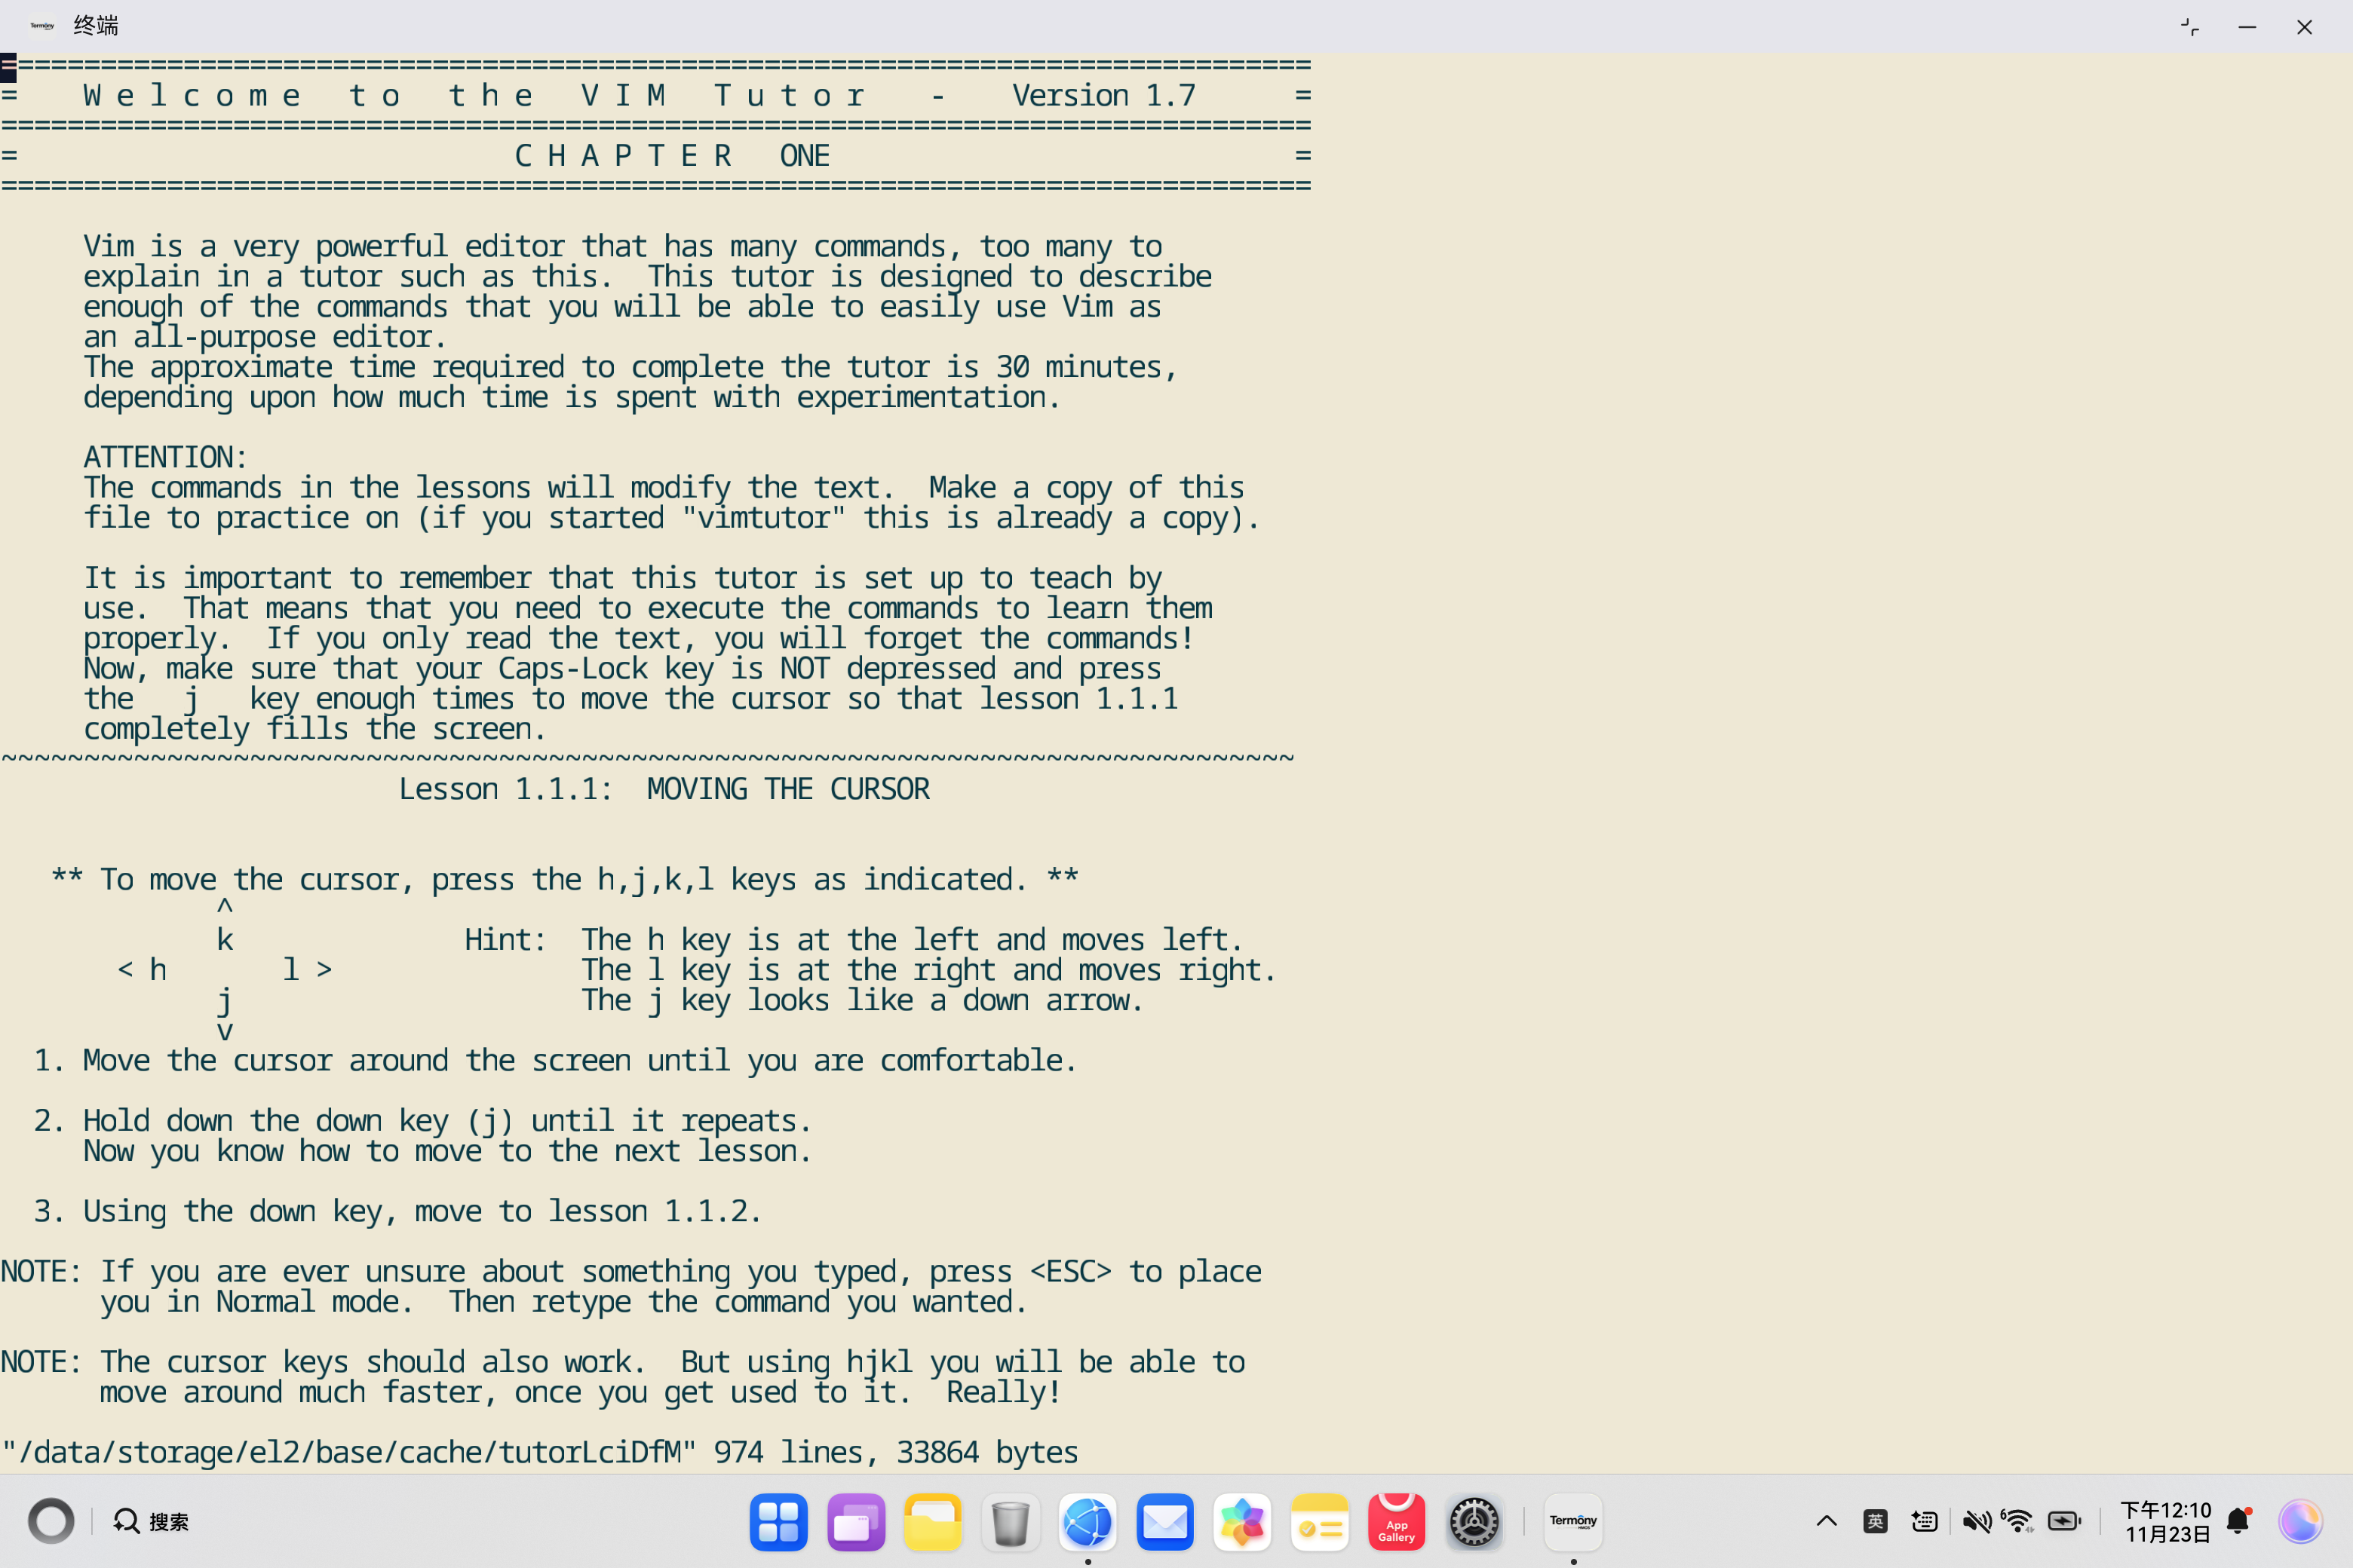Viewport: 2353px width, 1568px height.
Task: Open Settings gear in the dock
Action: 1474,1522
